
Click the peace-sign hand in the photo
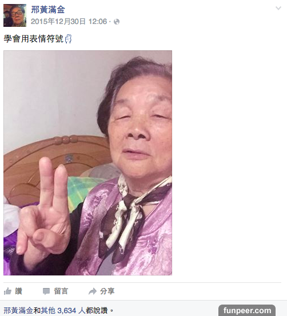coord(45,207)
